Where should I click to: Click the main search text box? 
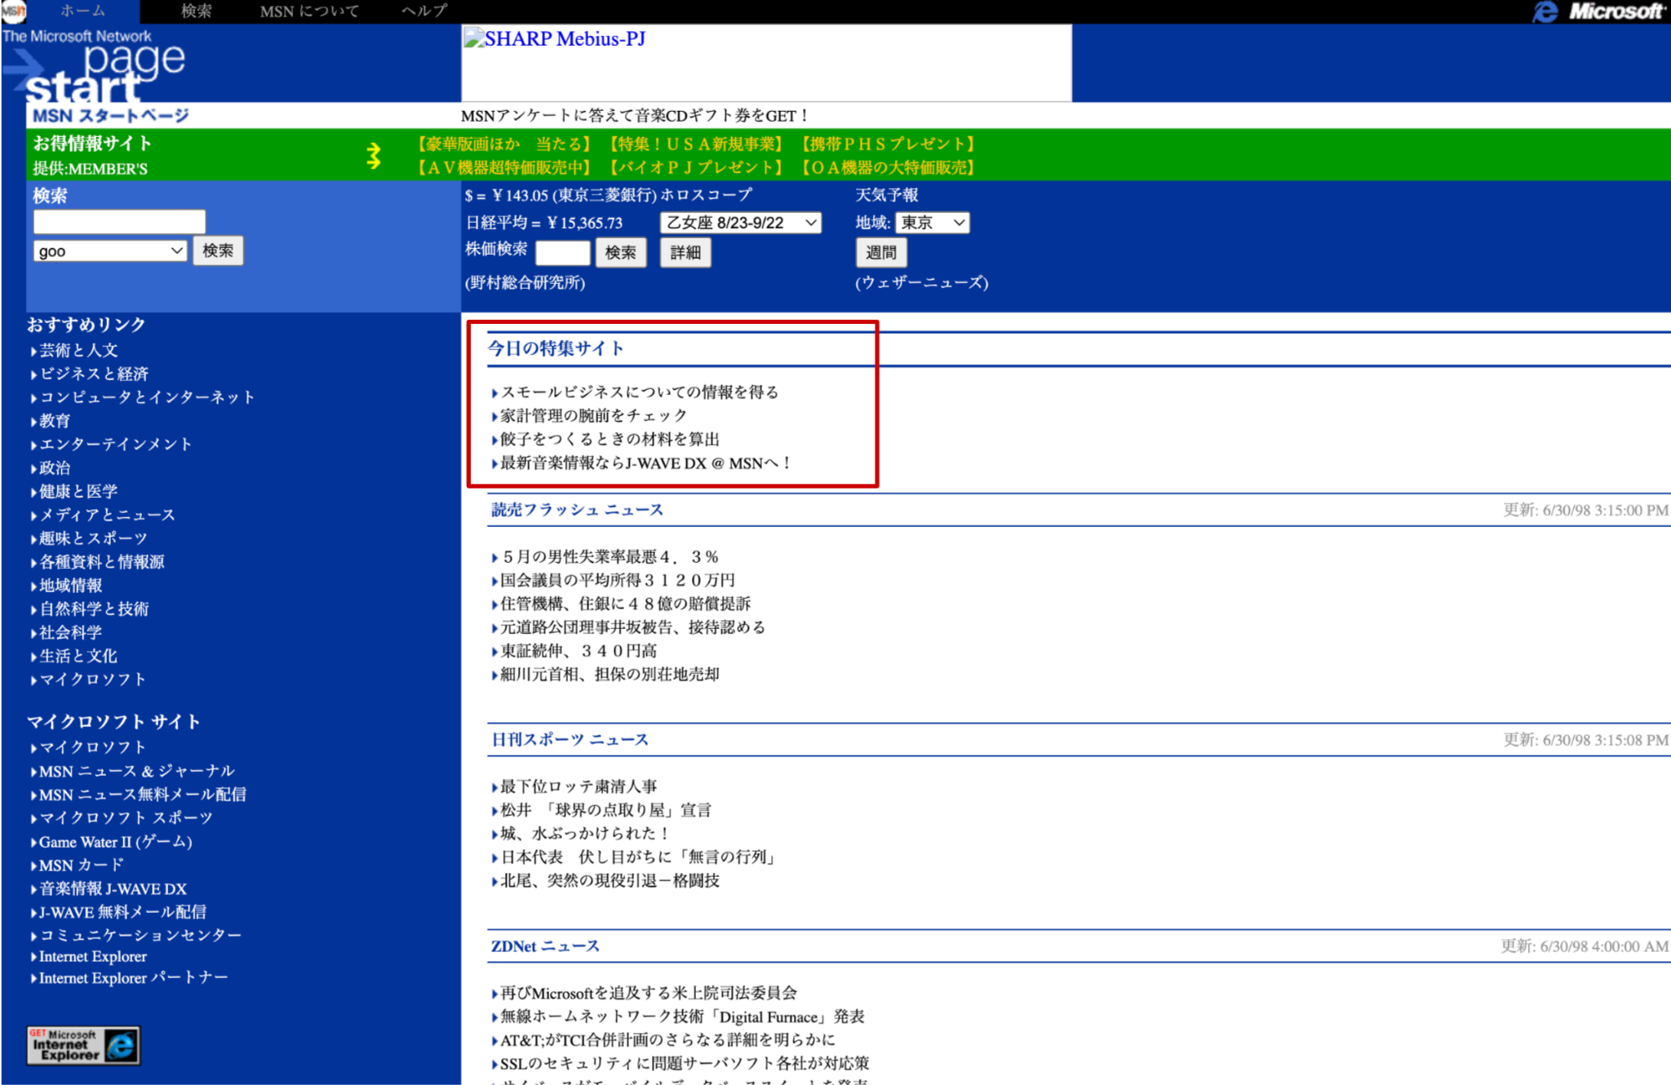coord(119,222)
